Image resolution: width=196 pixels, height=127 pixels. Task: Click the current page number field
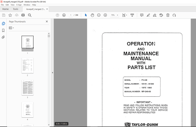coord(71,15)
